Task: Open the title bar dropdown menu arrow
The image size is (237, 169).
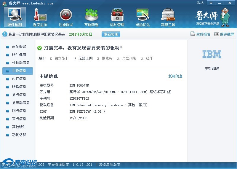Action: pos(211,3)
